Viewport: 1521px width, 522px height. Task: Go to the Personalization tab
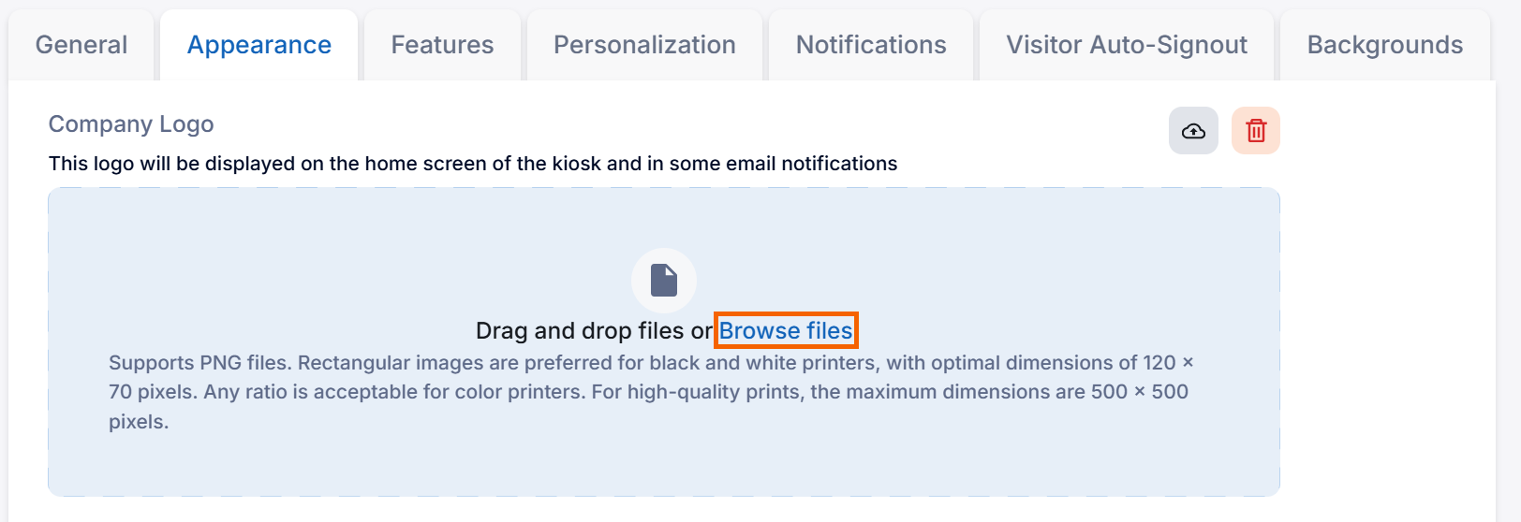click(x=644, y=45)
